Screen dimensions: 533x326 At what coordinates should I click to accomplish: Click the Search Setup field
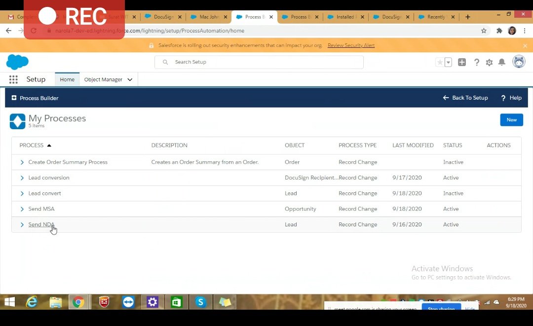pos(259,62)
